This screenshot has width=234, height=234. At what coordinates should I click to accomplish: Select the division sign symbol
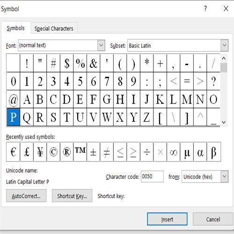point(146,152)
